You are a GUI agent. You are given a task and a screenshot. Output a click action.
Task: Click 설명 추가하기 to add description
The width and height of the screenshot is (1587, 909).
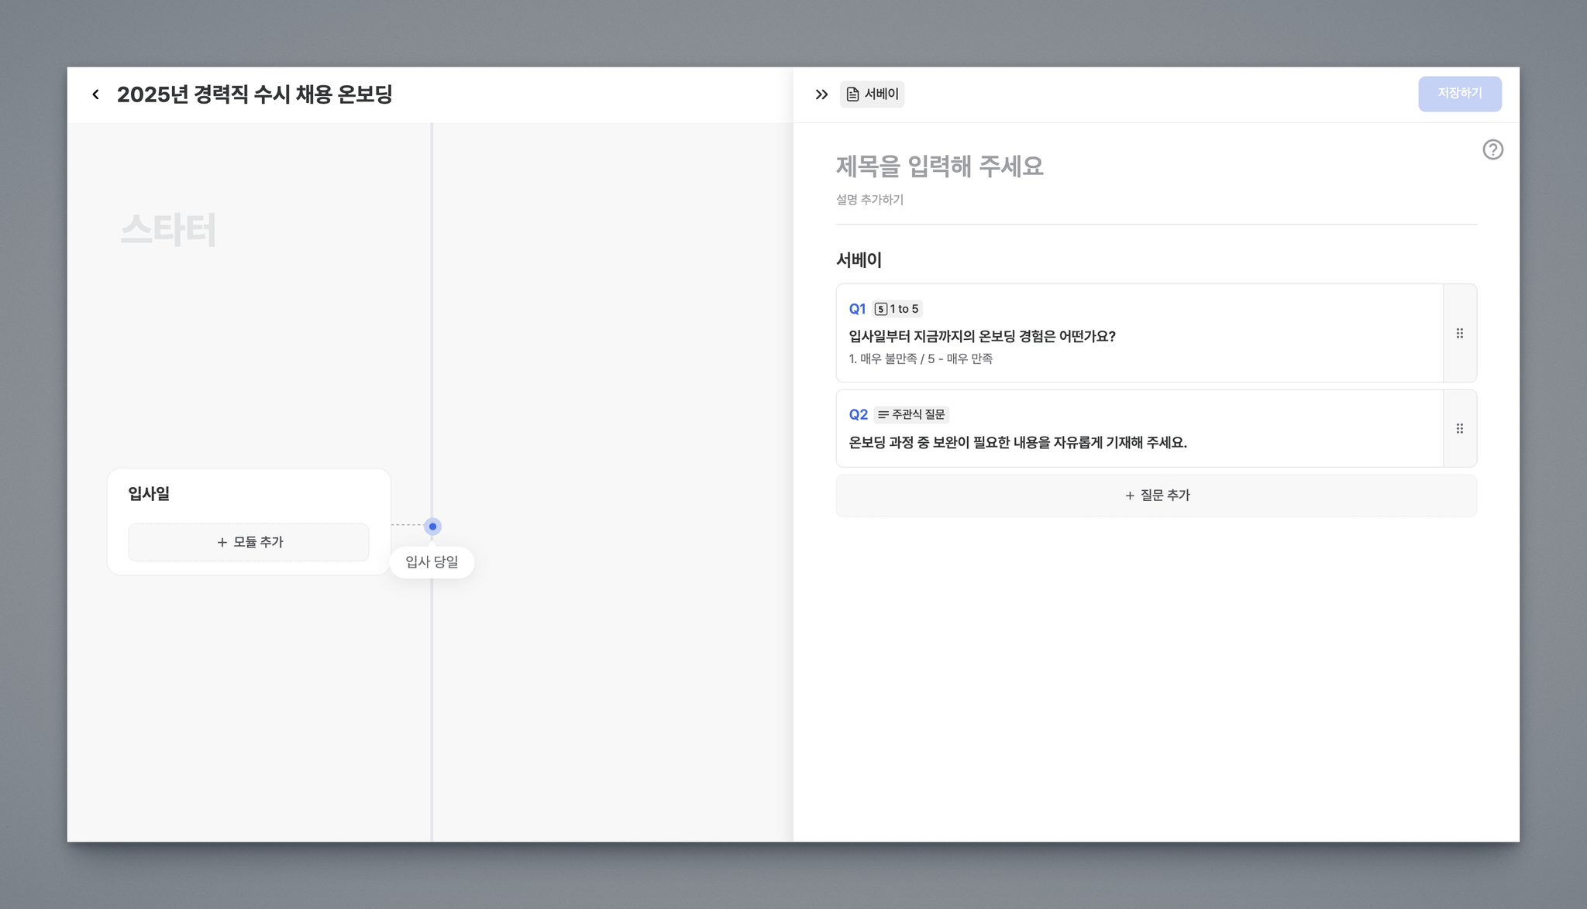tap(869, 200)
